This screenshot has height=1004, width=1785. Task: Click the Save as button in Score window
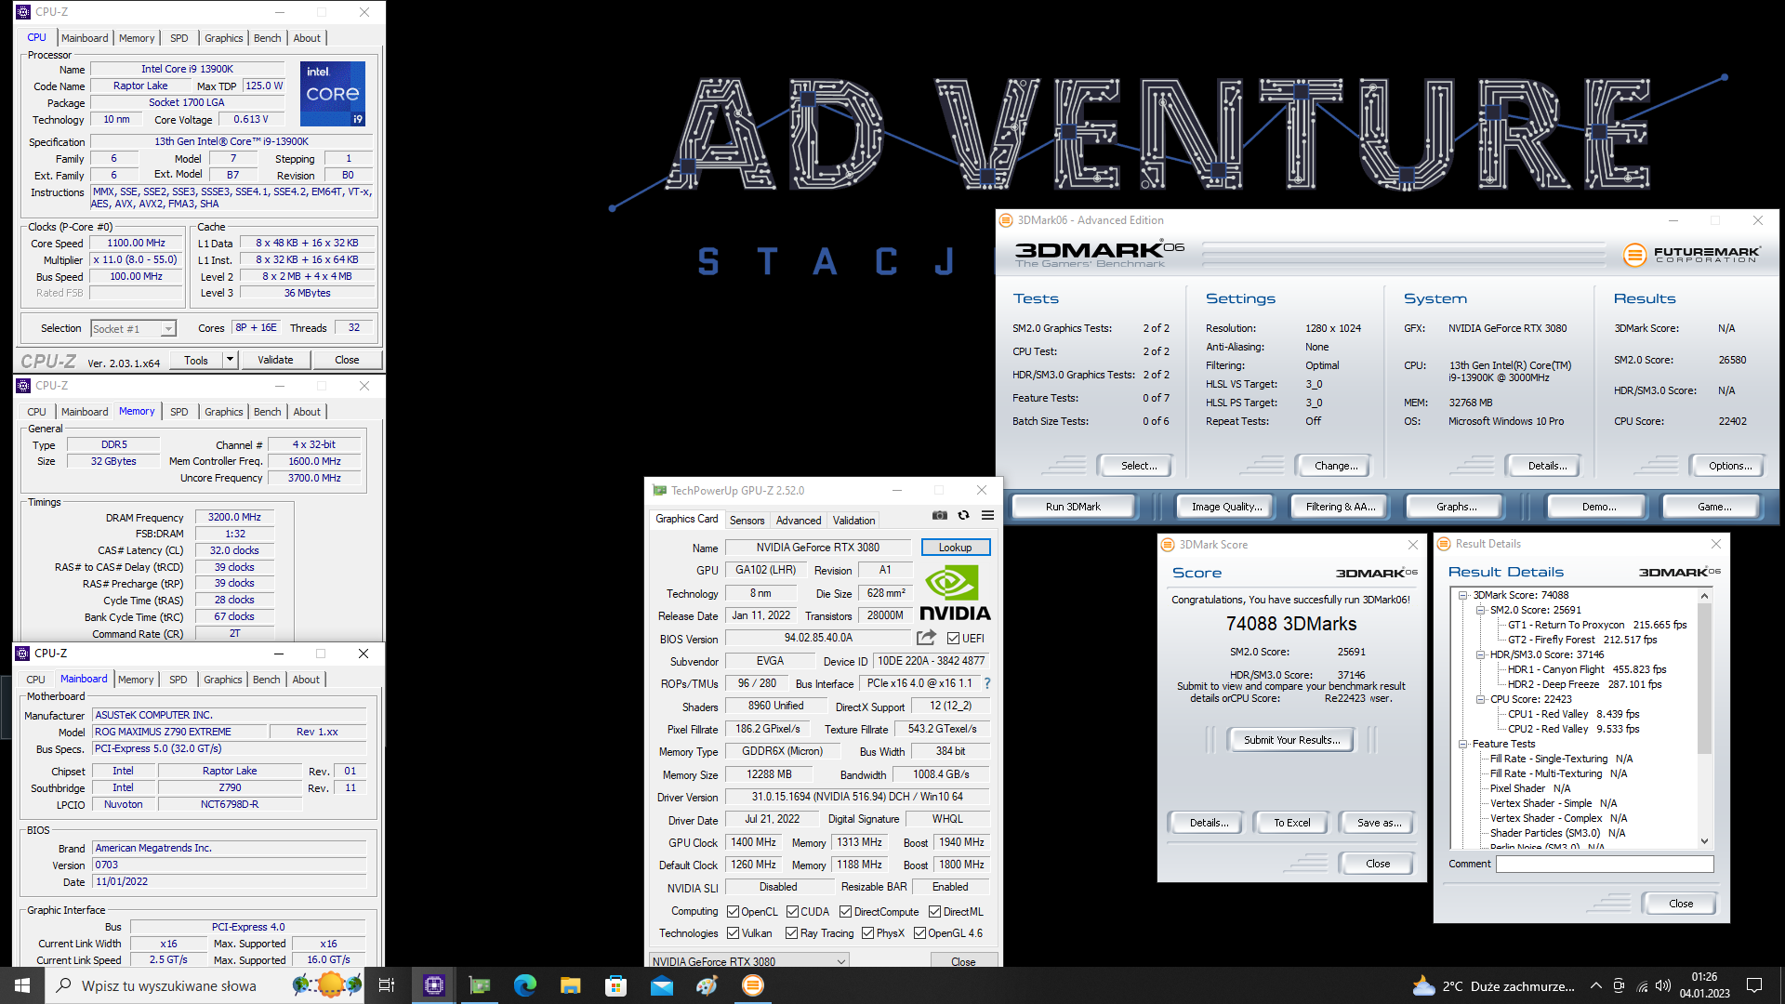click(1378, 823)
